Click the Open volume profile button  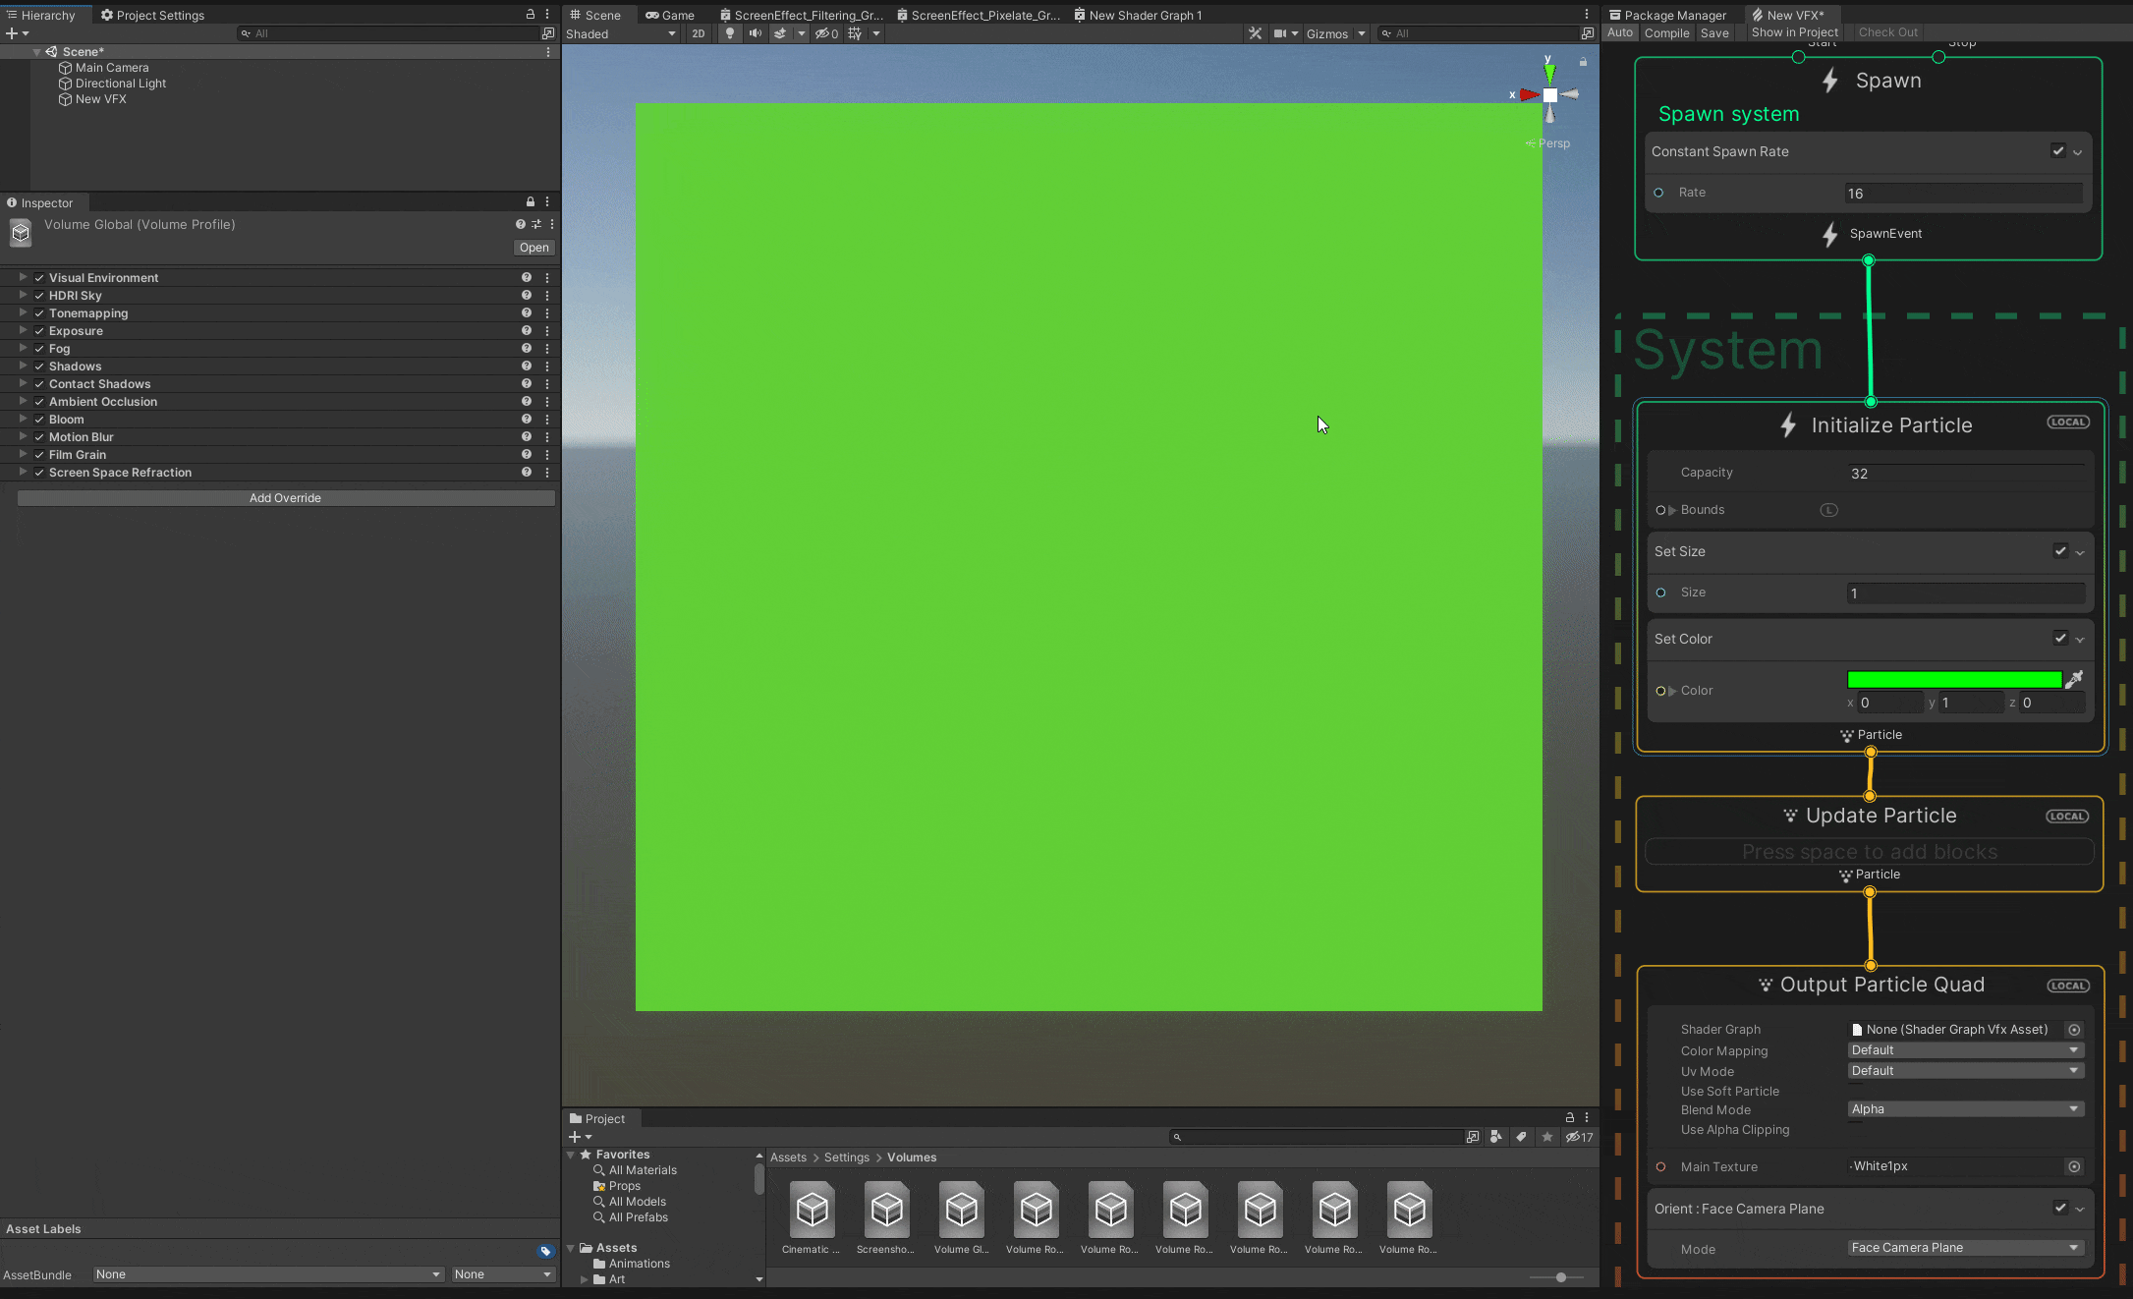[x=534, y=248]
